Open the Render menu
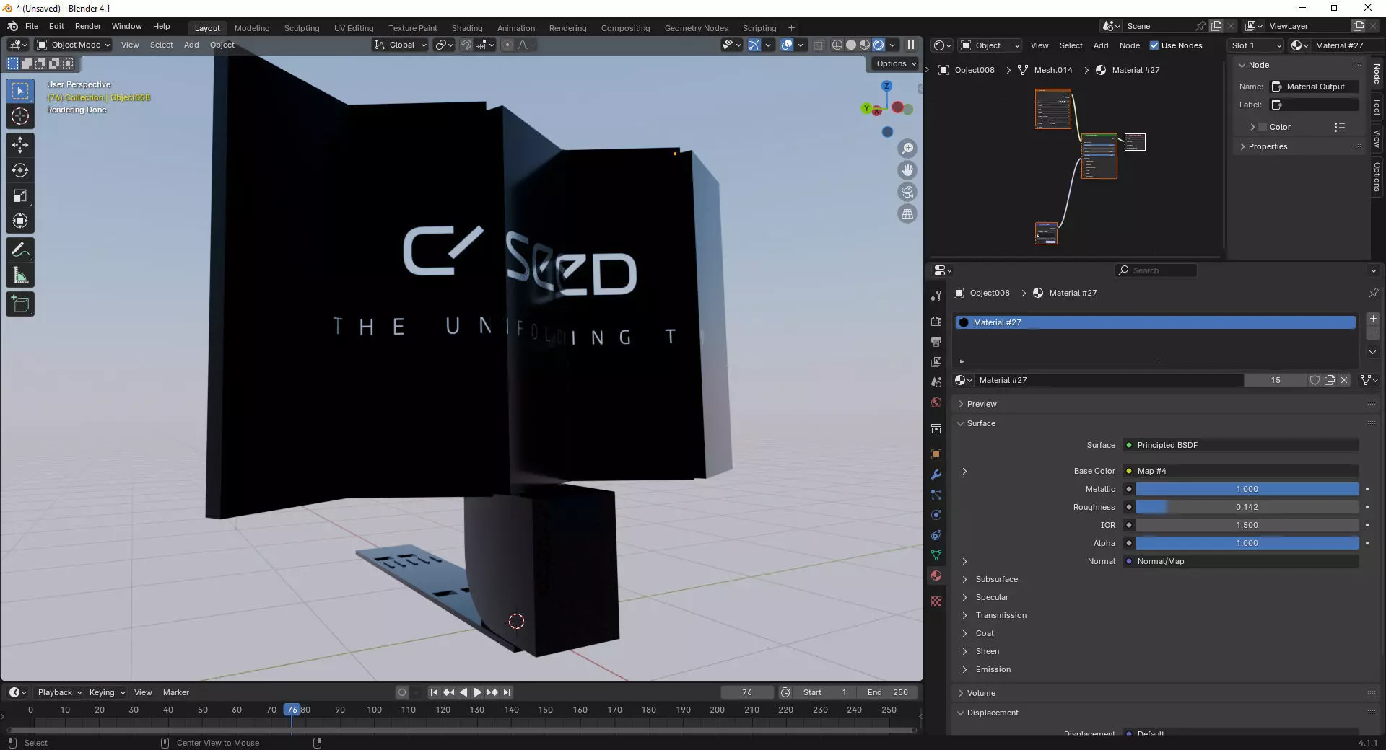The width and height of the screenshot is (1386, 750). [x=88, y=26]
